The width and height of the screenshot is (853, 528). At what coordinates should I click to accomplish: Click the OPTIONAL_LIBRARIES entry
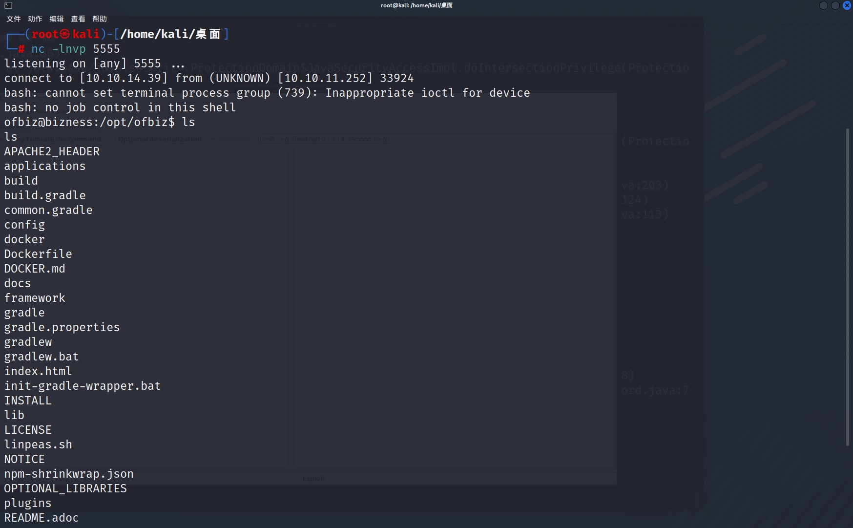[x=65, y=488]
